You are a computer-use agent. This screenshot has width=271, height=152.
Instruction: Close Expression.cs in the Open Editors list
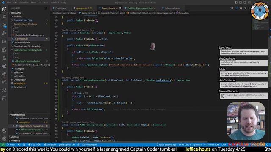[x=14, y=126]
